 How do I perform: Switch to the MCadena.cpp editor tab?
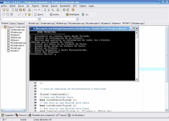[138, 23]
